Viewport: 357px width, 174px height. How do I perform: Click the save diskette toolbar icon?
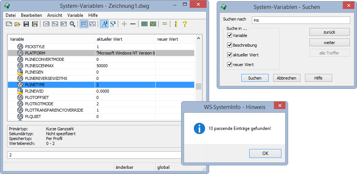click(26, 24)
